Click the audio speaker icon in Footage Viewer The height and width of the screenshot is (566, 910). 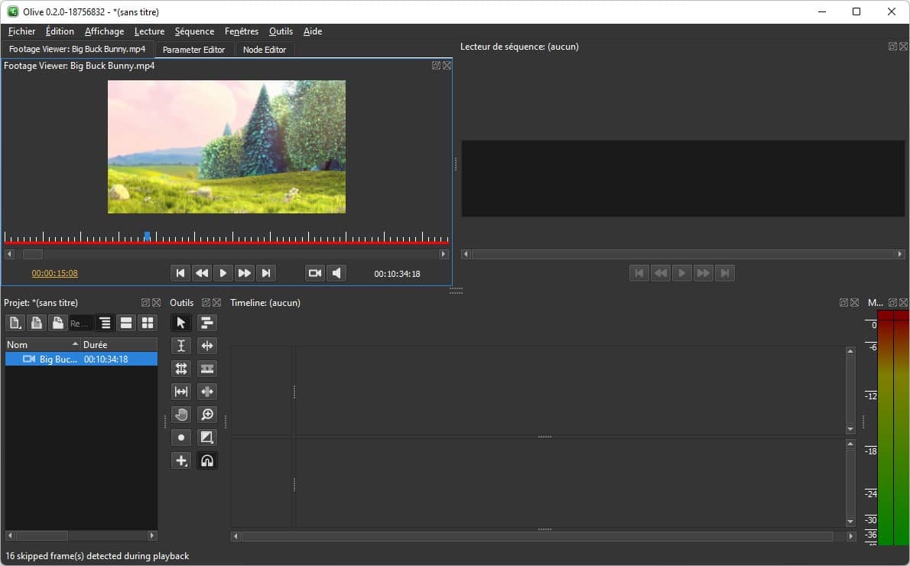click(336, 273)
